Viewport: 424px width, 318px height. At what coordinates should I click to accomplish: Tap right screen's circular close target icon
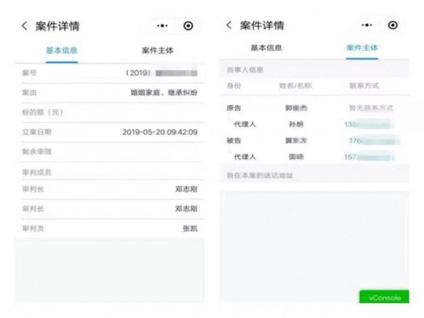tap(393, 25)
